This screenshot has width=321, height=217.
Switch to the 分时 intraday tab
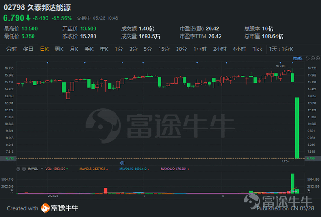[x=11, y=49]
